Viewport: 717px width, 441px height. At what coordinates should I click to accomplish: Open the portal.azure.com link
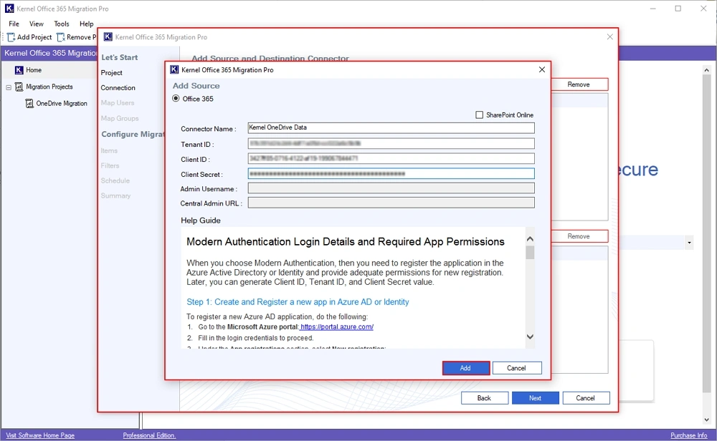click(337, 327)
